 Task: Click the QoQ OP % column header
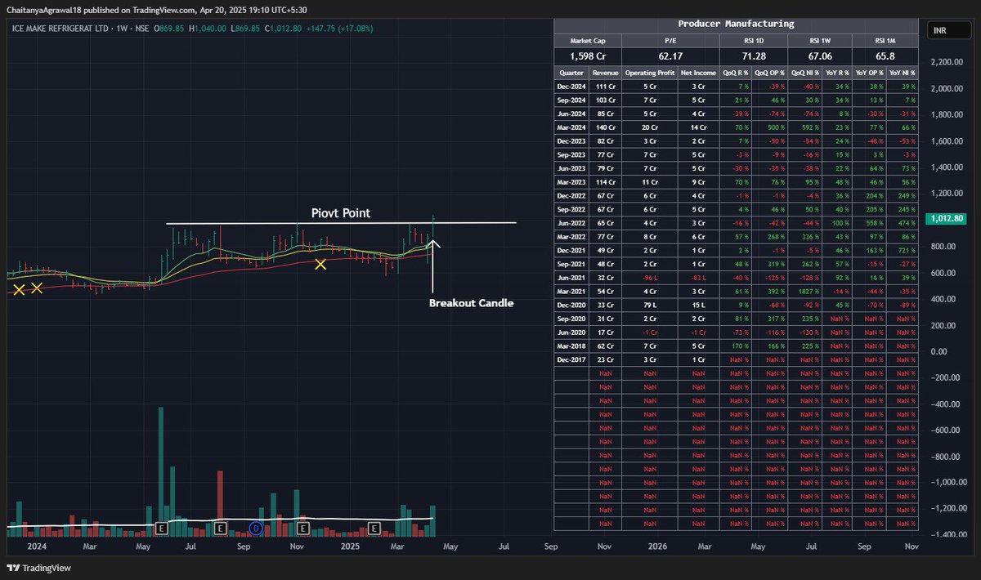(x=769, y=73)
